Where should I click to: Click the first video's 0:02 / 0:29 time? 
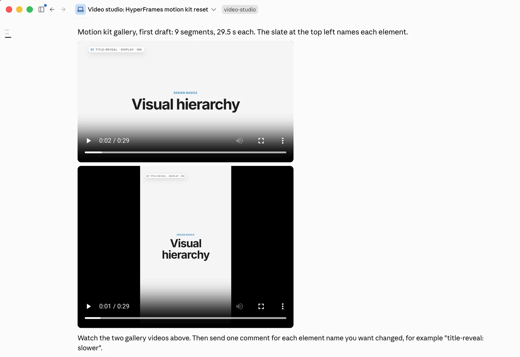coord(114,141)
